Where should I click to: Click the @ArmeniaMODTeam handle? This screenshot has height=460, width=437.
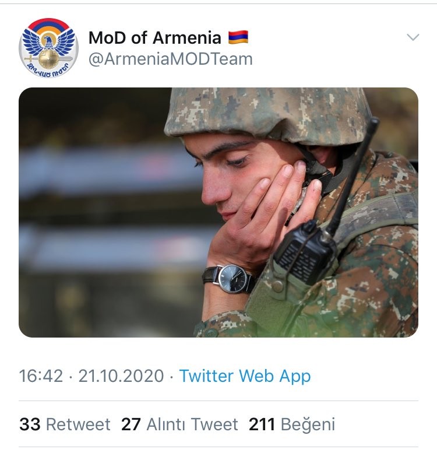click(x=170, y=59)
